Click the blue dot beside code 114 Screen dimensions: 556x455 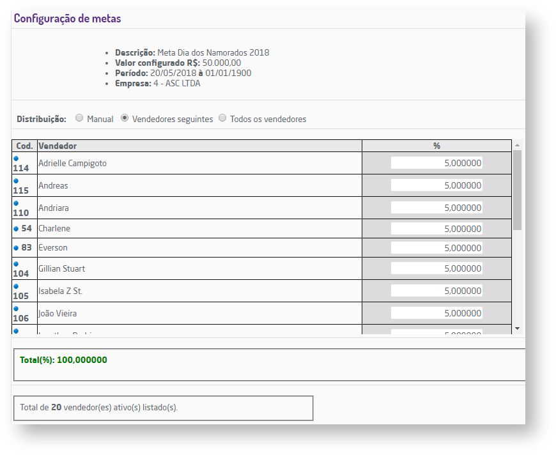16,158
